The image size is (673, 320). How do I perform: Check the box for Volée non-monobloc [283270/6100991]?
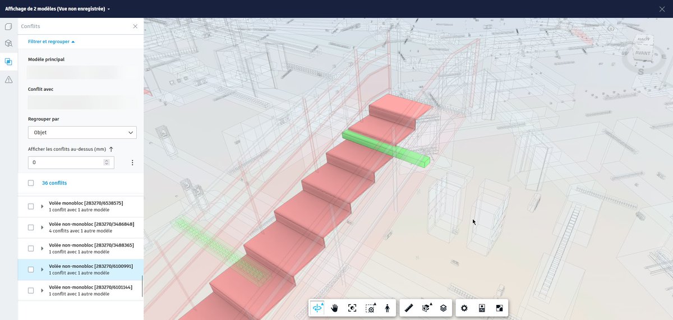tap(31, 270)
